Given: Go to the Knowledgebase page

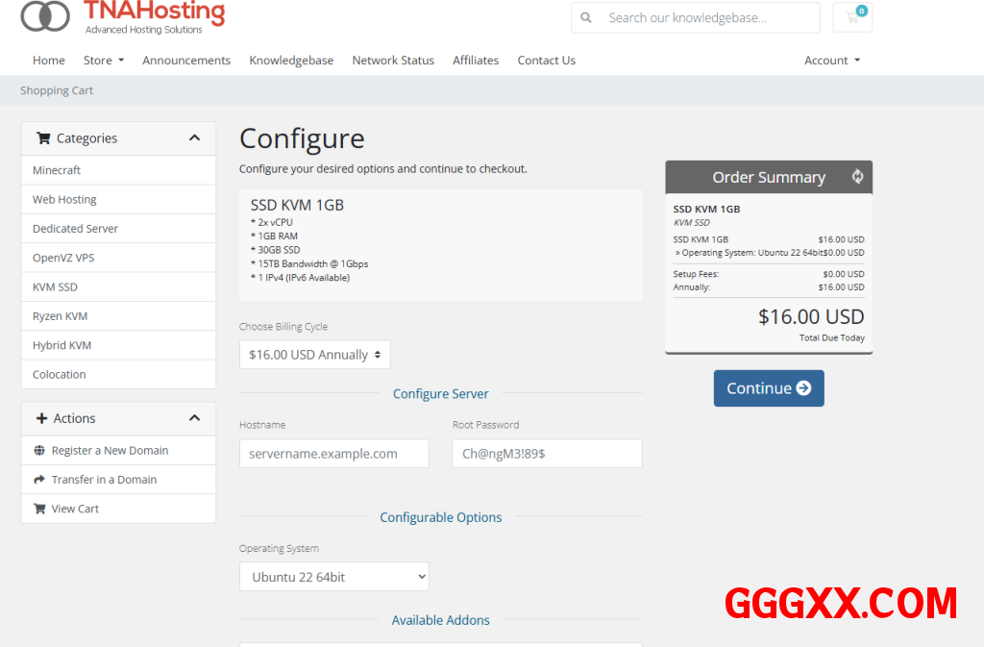Looking at the screenshot, I should [291, 61].
